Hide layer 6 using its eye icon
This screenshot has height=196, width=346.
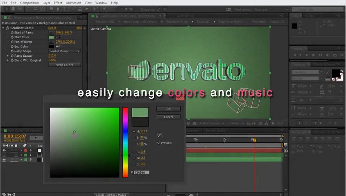4,150
